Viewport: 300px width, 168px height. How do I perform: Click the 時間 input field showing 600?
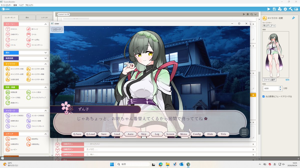(x=271, y=88)
